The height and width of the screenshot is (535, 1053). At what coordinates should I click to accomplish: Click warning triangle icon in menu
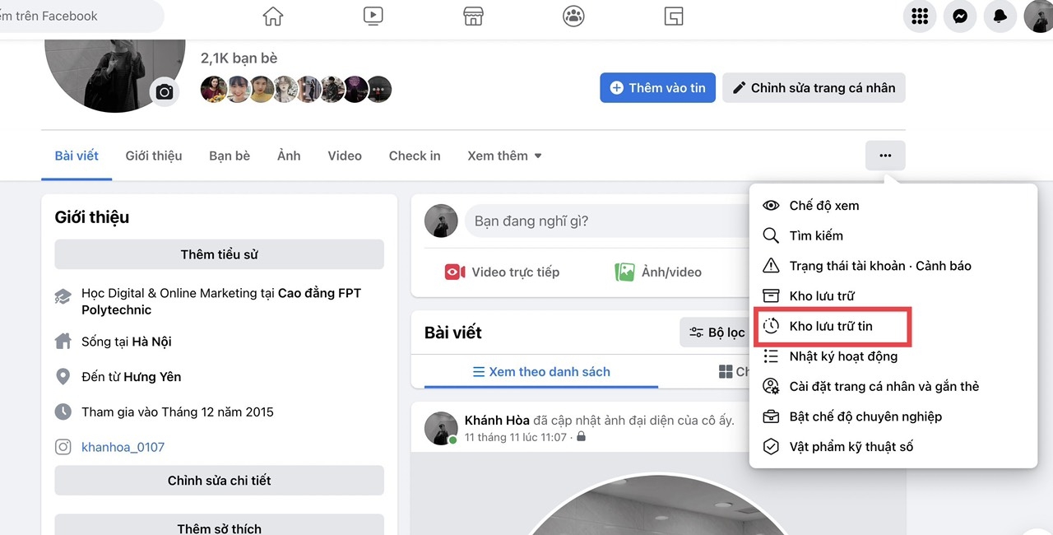(x=771, y=265)
